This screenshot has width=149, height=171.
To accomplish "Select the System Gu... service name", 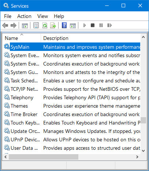I will tap(24, 72).
